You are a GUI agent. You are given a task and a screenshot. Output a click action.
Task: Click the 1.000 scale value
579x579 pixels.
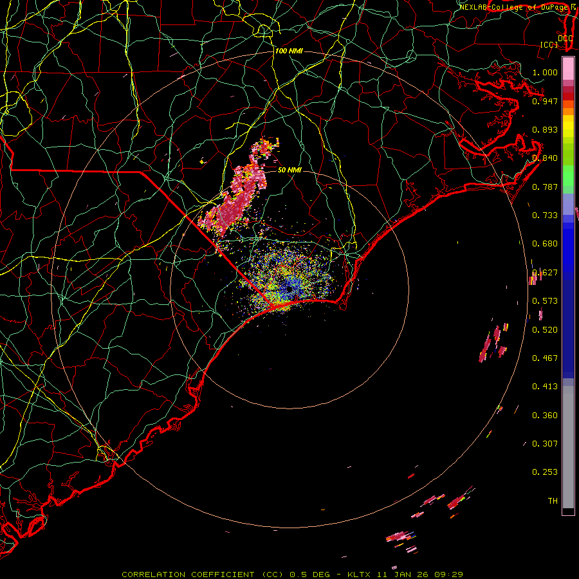coord(545,72)
